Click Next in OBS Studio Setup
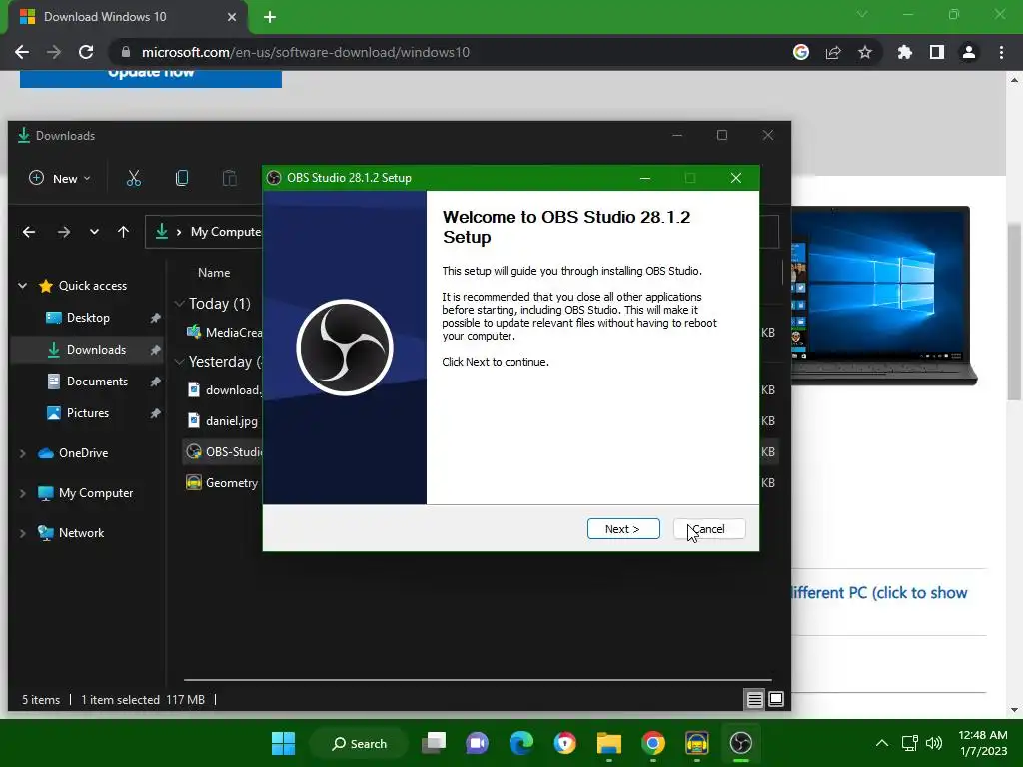This screenshot has height=767, width=1023. coord(623,529)
